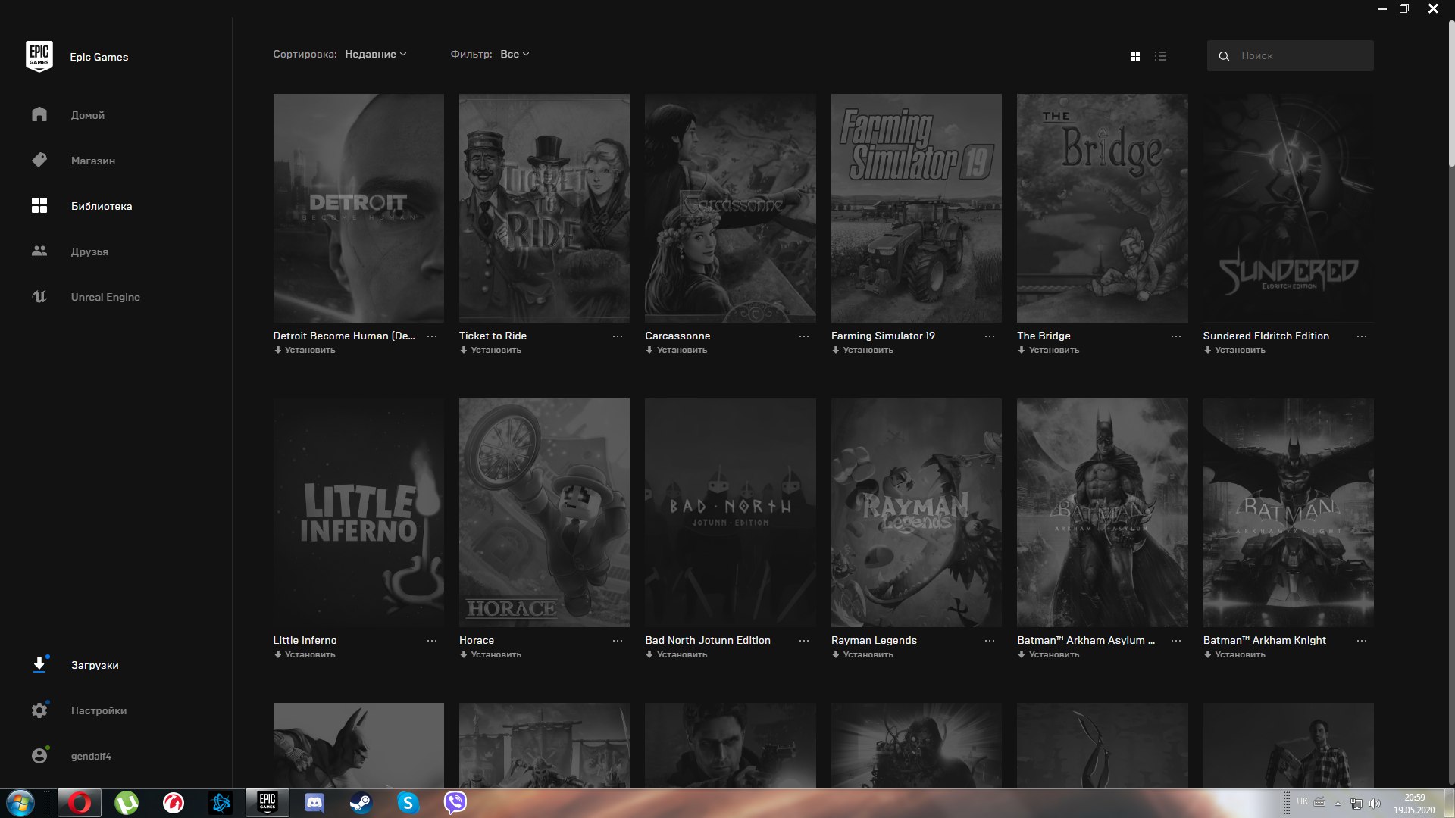The width and height of the screenshot is (1455, 818).
Task: Click the gendalf4 account avatar icon
Action: pos(39,756)
